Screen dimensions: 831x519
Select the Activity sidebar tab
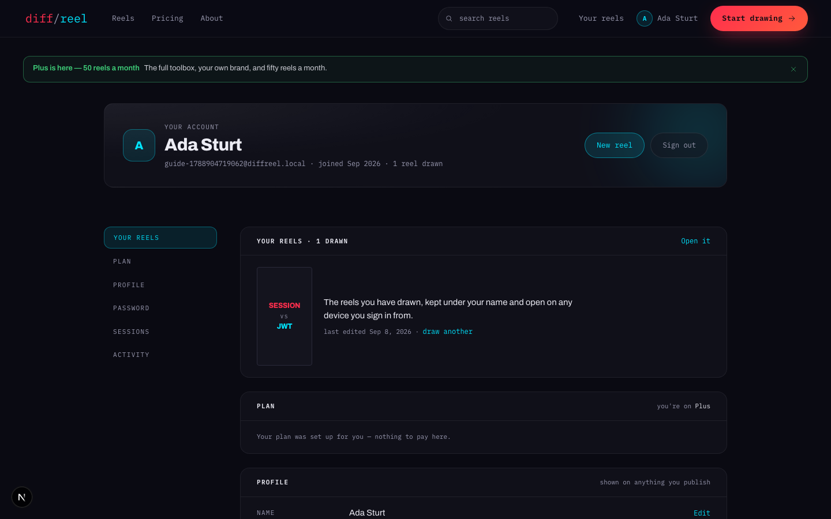[160, 355]
